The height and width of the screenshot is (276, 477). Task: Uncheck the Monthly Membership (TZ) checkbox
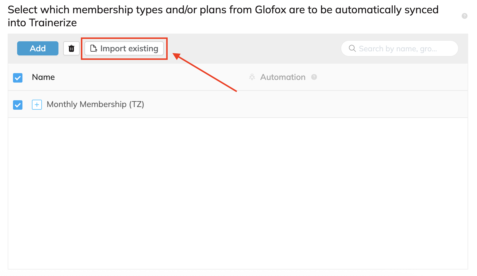coord(18,105)
